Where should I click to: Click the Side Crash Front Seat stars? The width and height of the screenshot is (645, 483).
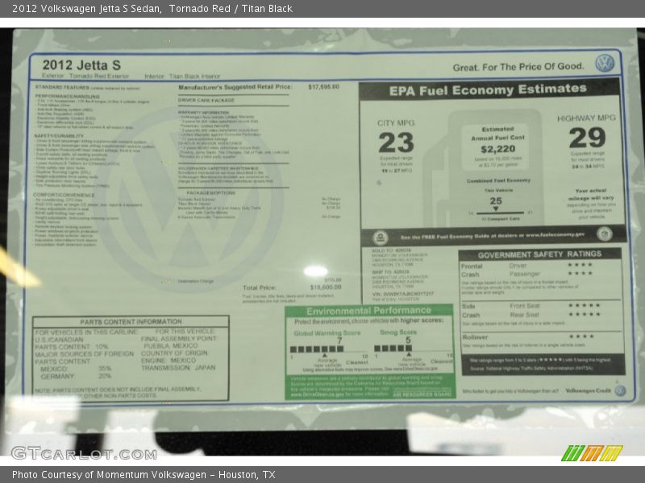click(584, 305)
